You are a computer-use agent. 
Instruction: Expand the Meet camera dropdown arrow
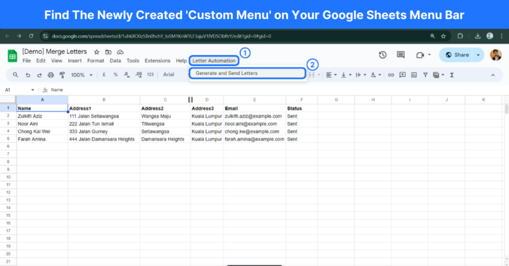(429, 55)
